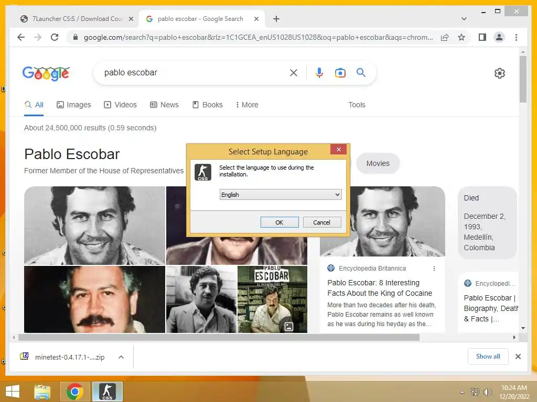Switch to Images results

(x=74, y=105)
